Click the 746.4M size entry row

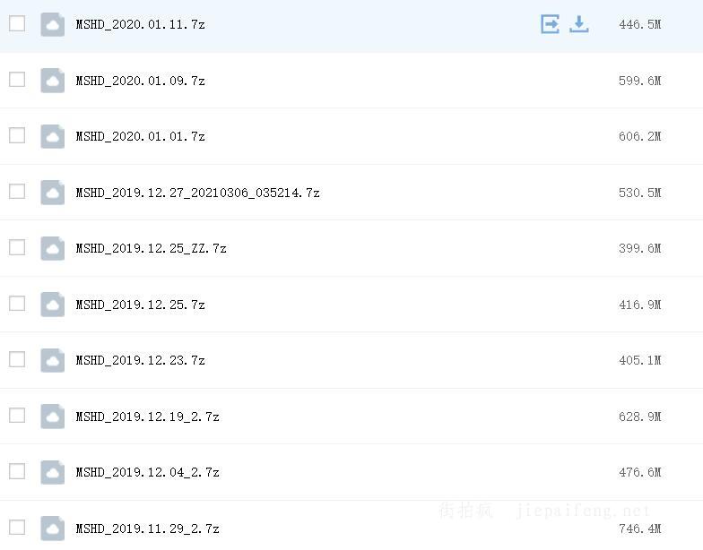[x=639, y=529]
